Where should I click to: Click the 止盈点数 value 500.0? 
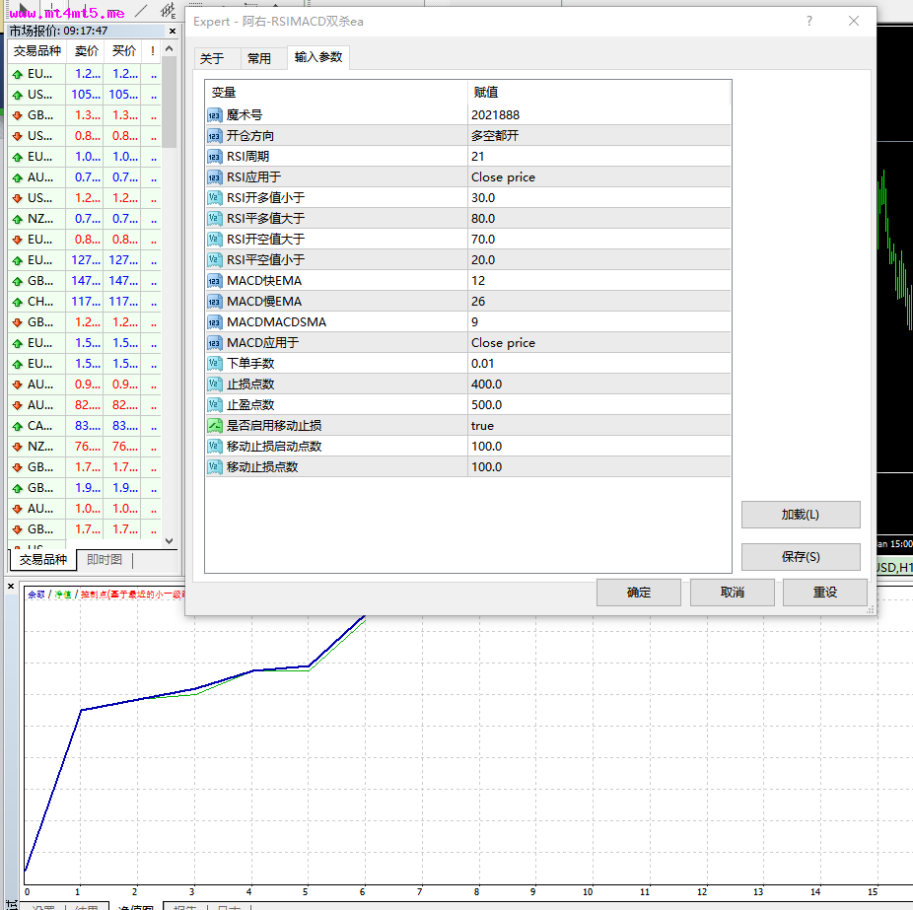point(486,404)
